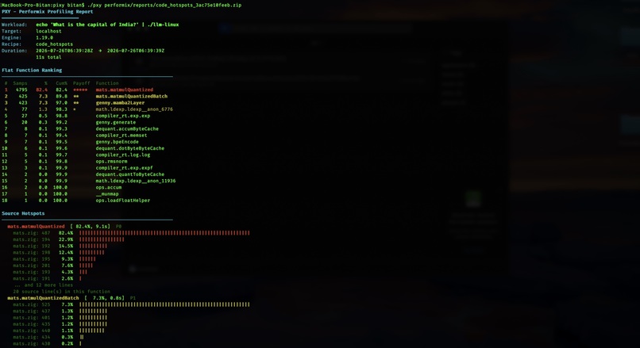This screenshot has width=640, height=348.
Task: Click the red 'mats.matmulQuantized' hotspot header
Action: 36,227
